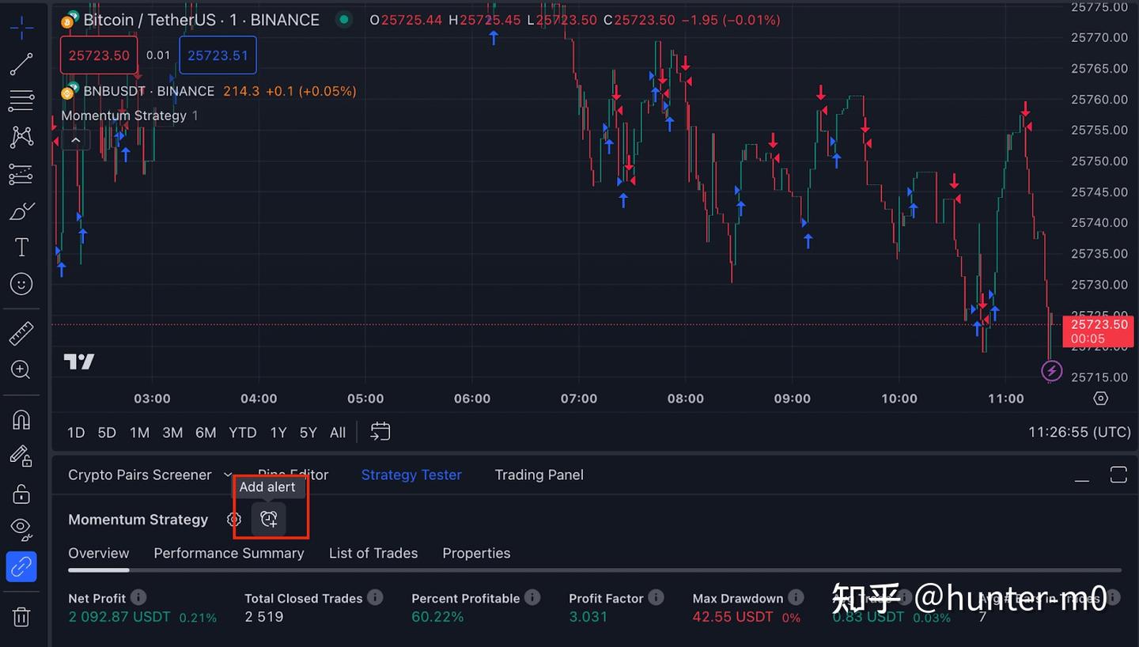Screen dimensions: 1139x647
Task: Lock all drawings on the chart
Action: click(x=21, y=493)
